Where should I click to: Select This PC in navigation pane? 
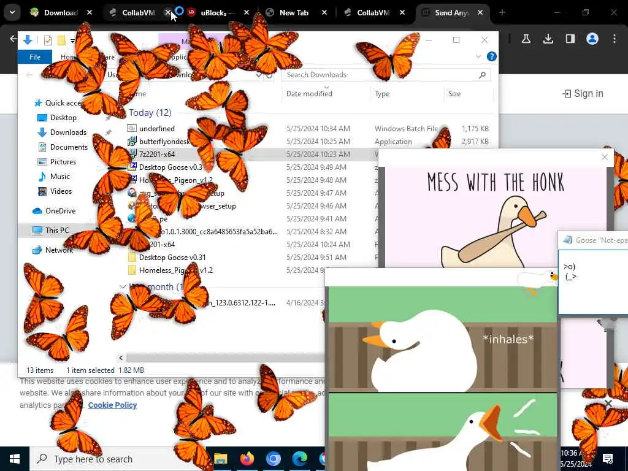[57, 231]
